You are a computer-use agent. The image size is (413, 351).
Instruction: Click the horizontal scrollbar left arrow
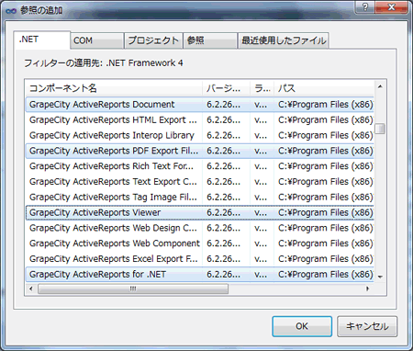31,289
